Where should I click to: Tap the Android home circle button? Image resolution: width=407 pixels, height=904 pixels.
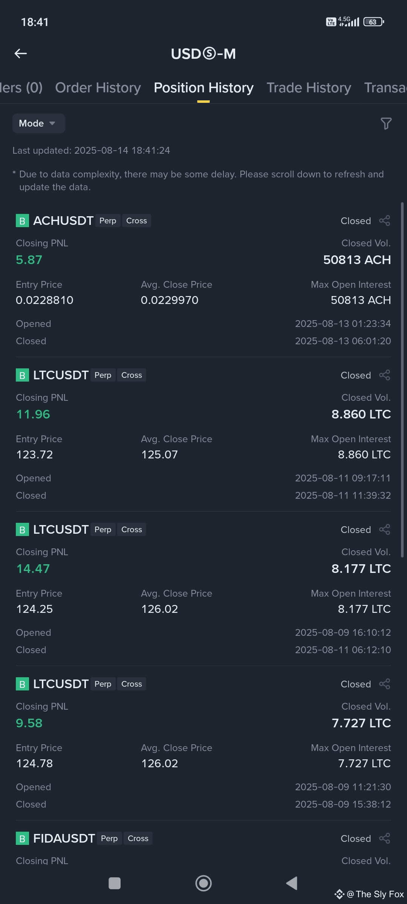click(203, 883)
